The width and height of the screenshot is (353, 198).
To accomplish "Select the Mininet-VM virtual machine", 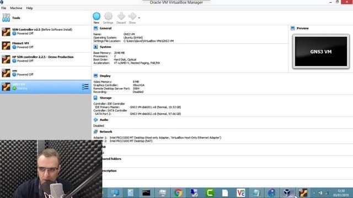I will coord(45,45).
